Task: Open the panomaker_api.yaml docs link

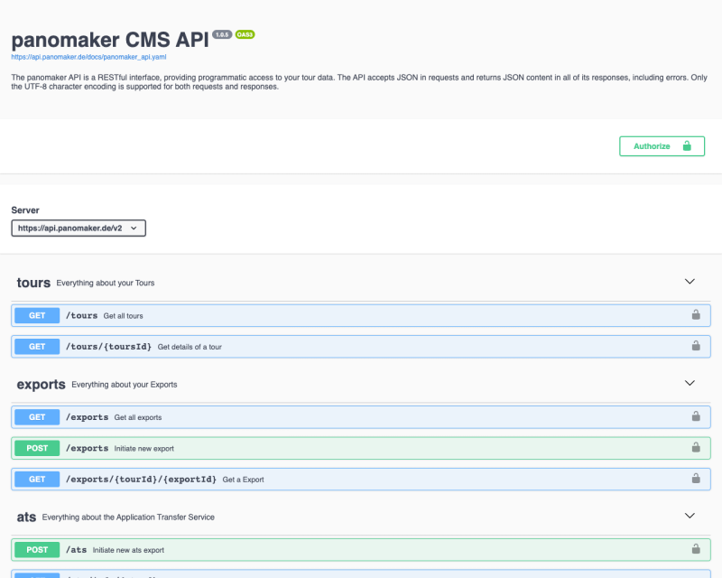Action: click(x=88, y=56)
